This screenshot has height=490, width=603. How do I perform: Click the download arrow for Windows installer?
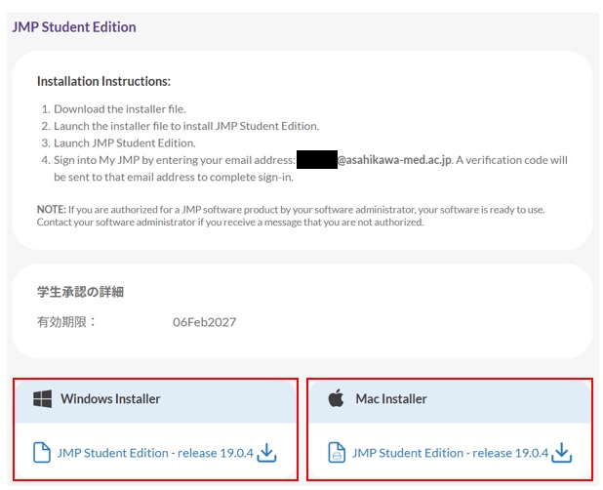click(x=267, y=453)
